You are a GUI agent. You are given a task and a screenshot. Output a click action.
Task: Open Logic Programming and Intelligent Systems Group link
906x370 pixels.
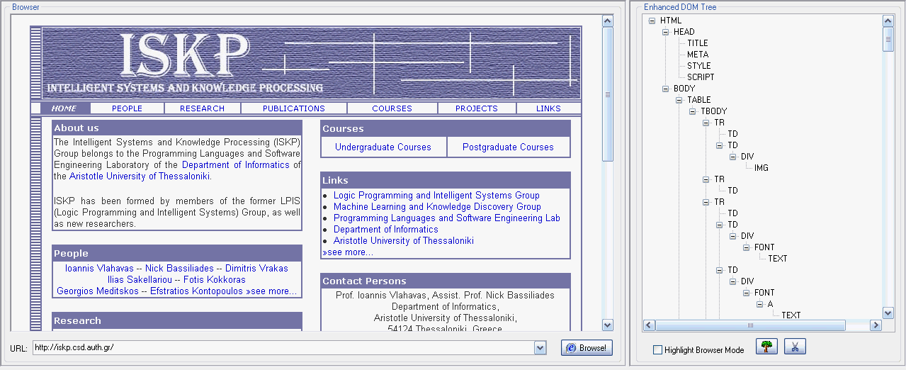(x=436, y=196)
